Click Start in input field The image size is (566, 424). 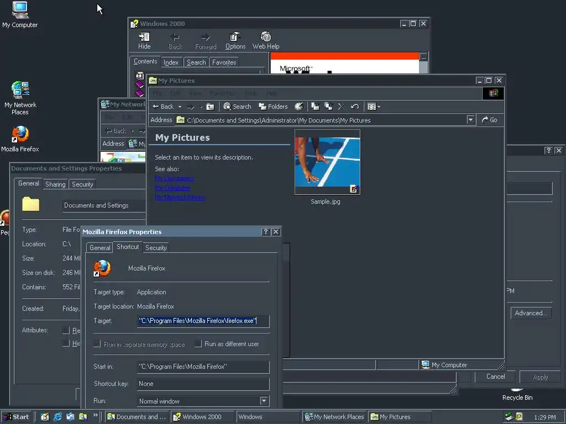pos(203,367)
